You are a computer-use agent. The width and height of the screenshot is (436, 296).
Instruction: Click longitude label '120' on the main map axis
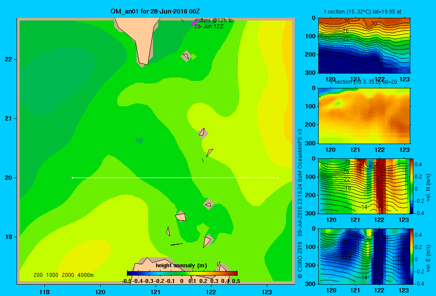(100, 292)
